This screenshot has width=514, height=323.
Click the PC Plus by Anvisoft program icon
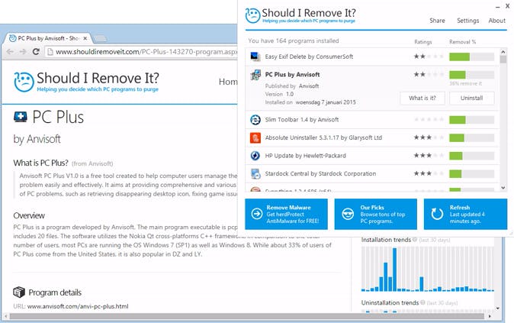coord(255,75)
